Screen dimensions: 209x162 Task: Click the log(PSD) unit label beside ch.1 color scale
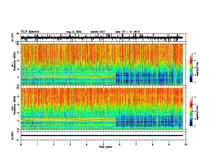point(198,69)
